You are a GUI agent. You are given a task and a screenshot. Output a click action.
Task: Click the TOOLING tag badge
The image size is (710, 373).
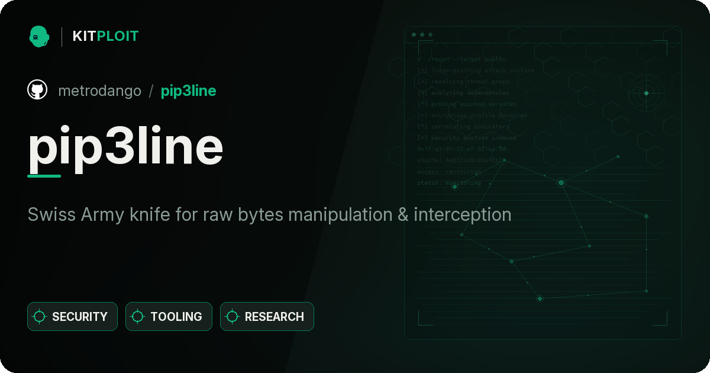169,317
